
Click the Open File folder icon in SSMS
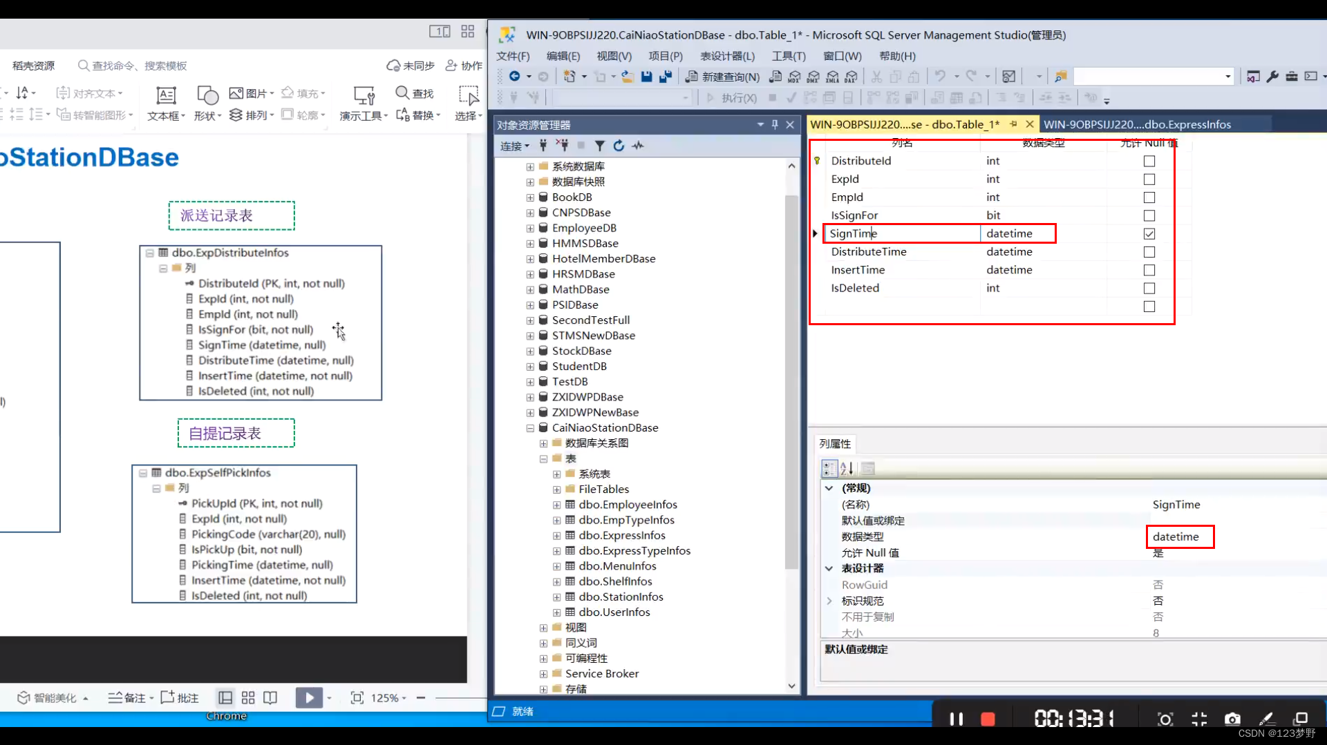point(627,77)
